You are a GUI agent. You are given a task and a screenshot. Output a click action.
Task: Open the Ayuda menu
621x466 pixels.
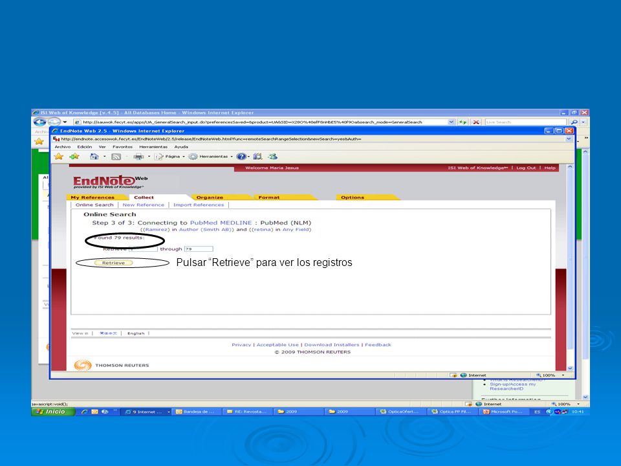pos(181,147)
